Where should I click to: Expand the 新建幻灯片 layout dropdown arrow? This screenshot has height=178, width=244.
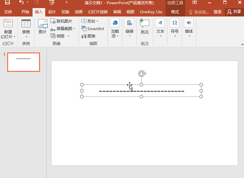(x=14, y=37)
